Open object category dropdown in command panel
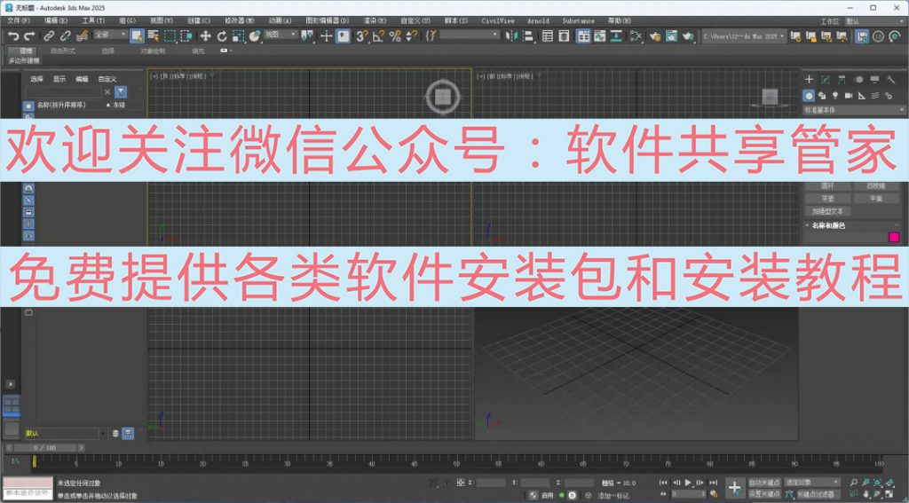 [x=854, y=110]
